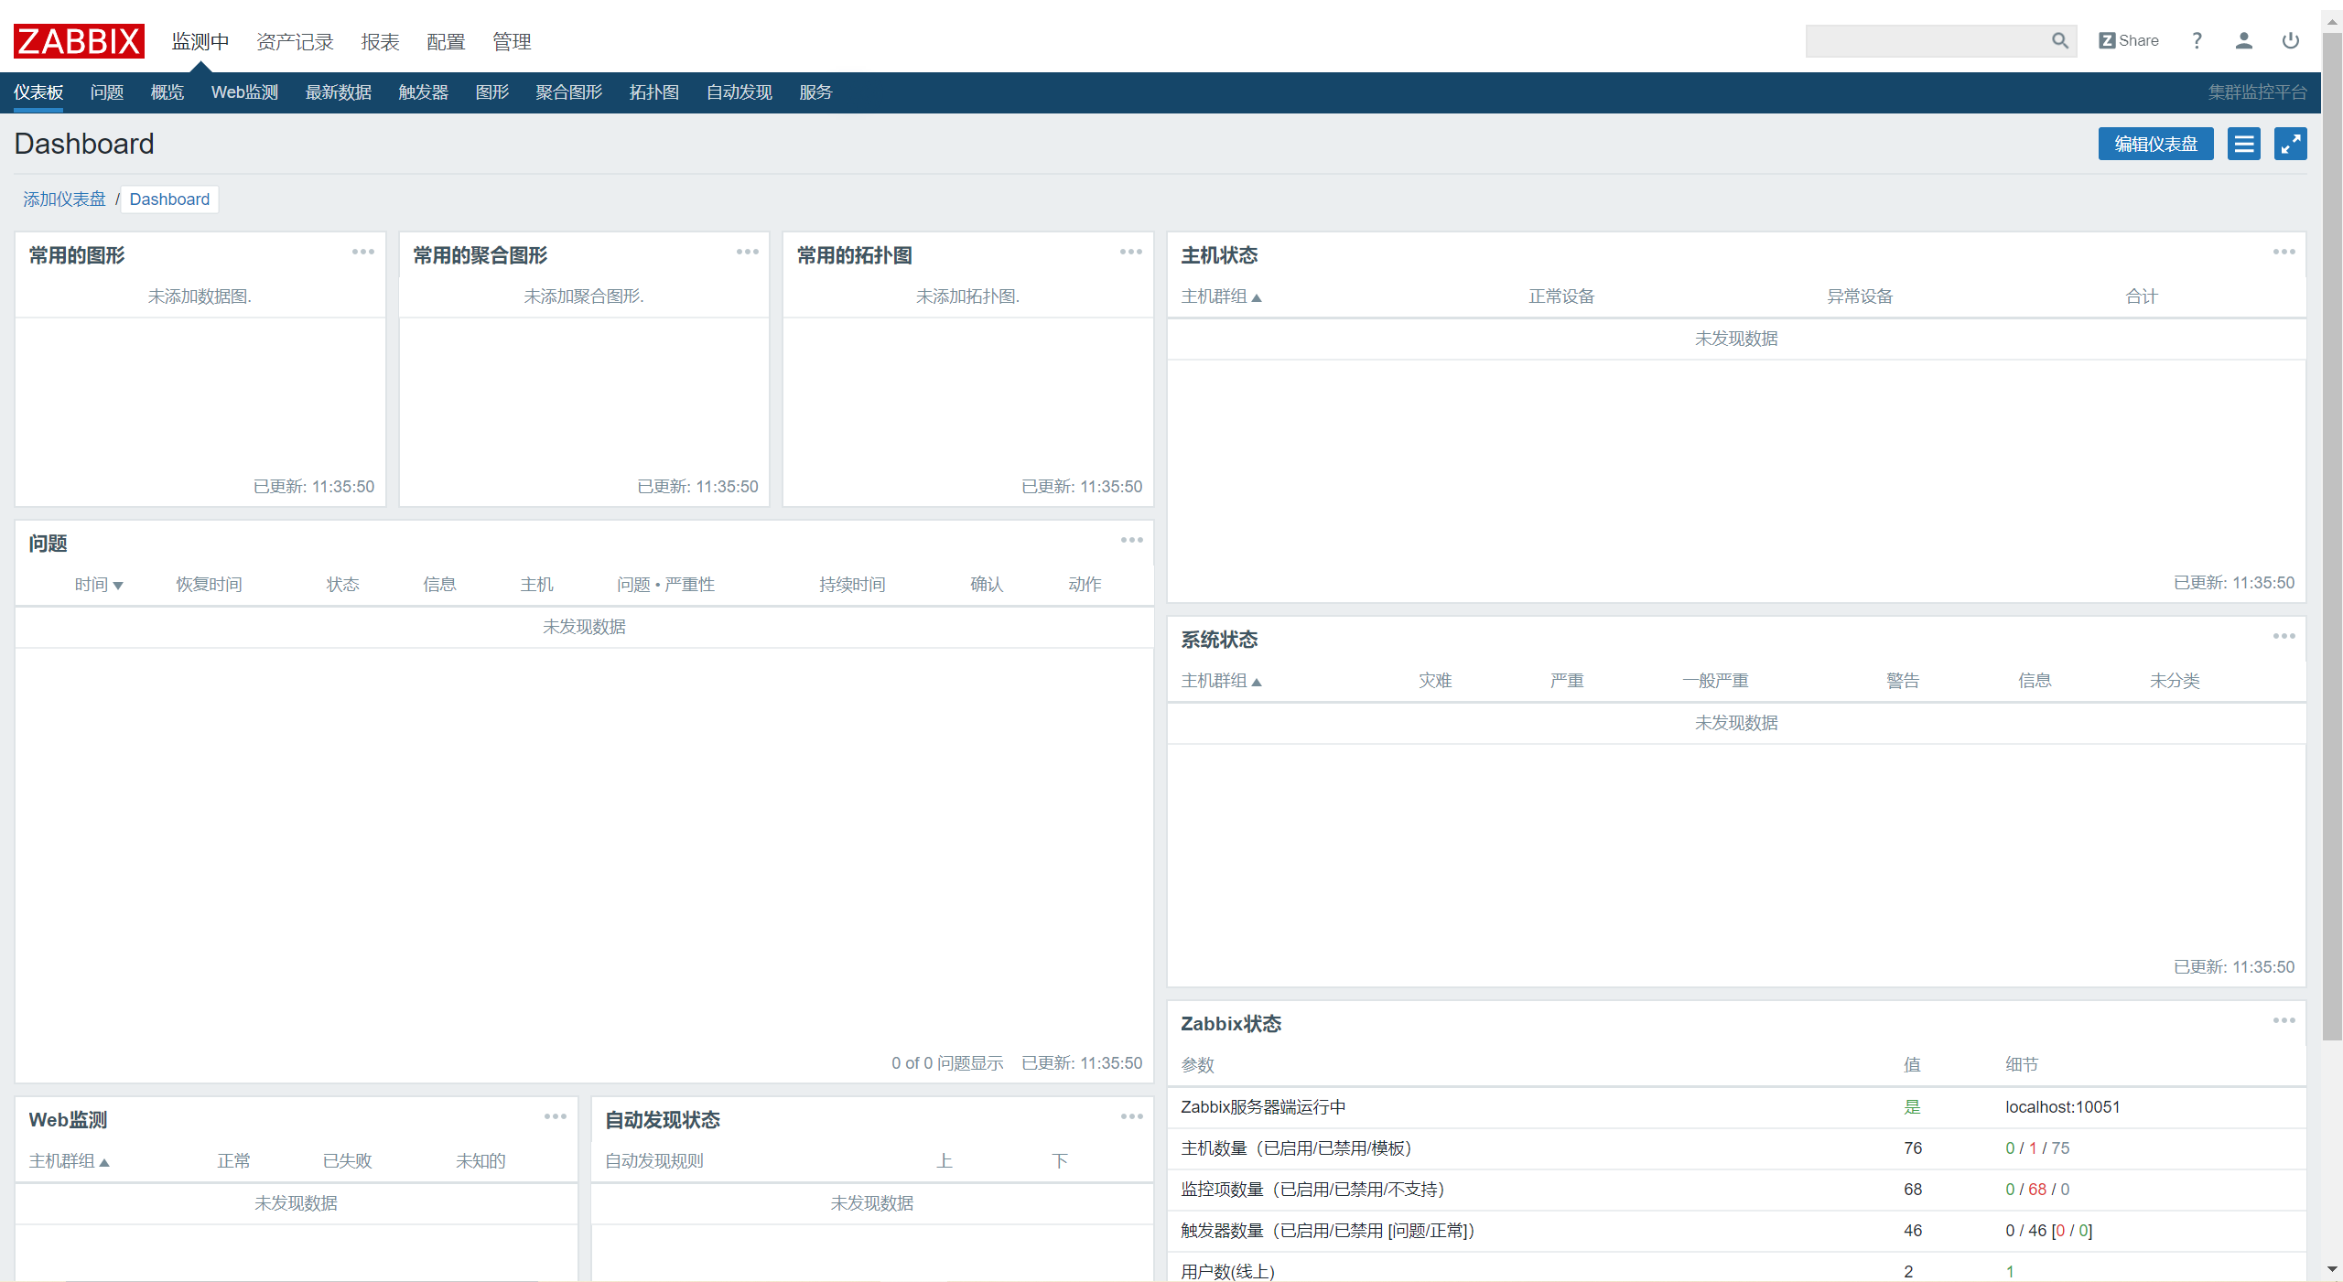The image size is (2343, 1282).
Task: Open the user profile icon
Action: click(2243, 41)
